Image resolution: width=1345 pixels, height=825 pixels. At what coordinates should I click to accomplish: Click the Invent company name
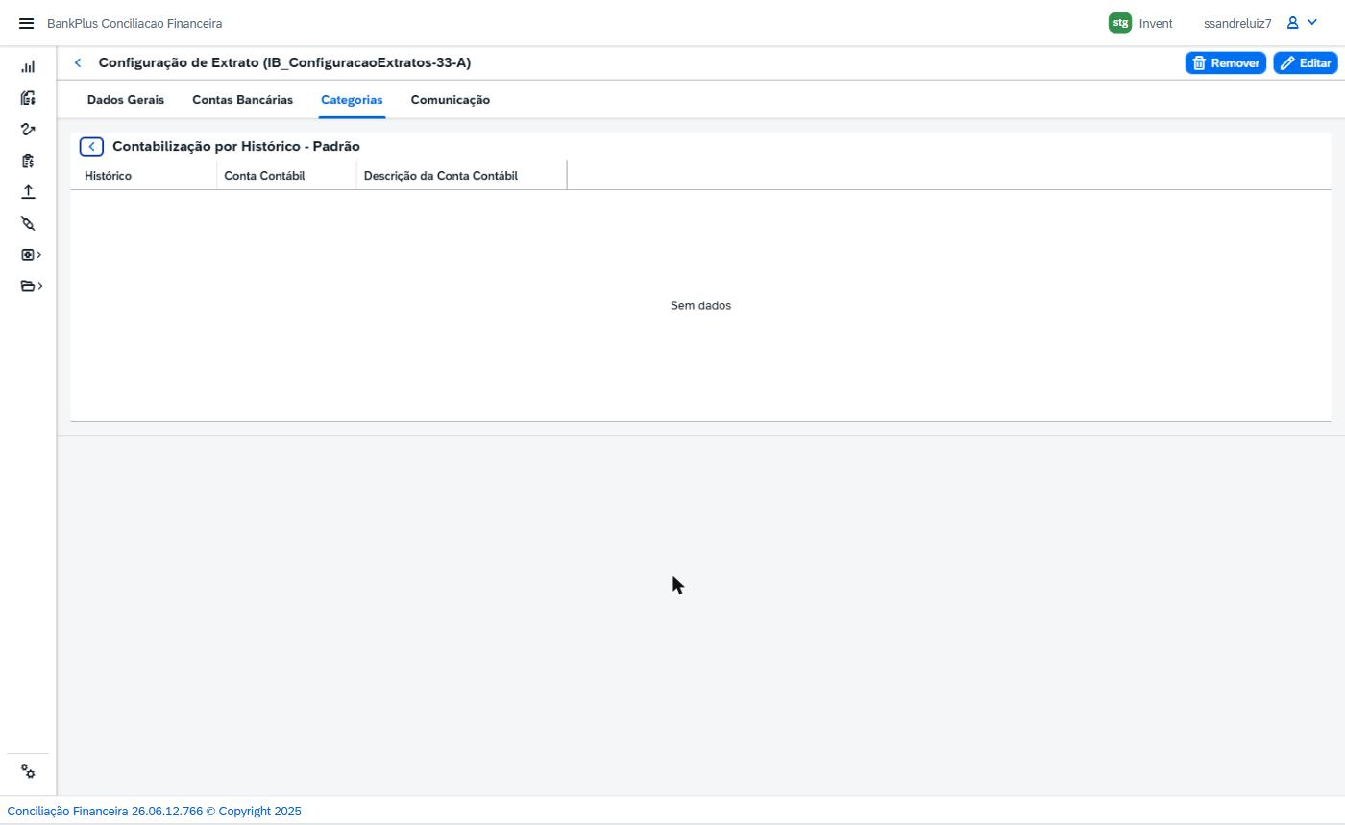coord(1156,23)
